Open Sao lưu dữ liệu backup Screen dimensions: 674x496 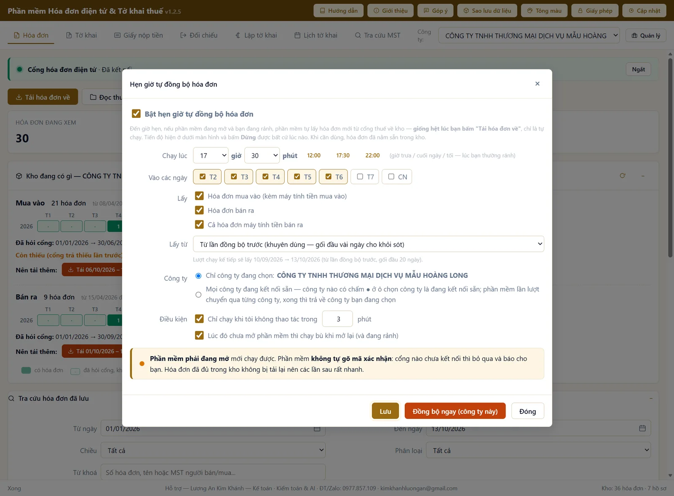click(487, 11)
